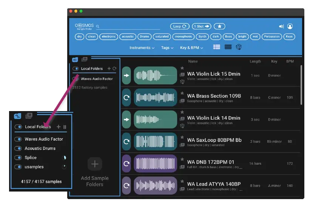Click Splice scan progress indicator
The image size is (310, 204).
[x=64, y=158]
